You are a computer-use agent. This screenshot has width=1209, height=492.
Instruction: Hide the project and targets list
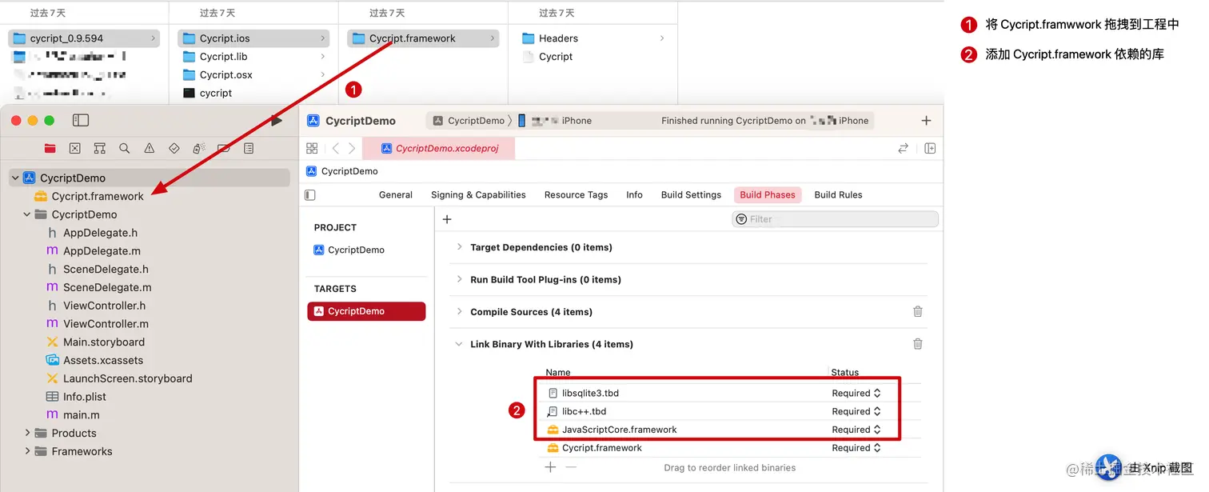click(310, 194)
